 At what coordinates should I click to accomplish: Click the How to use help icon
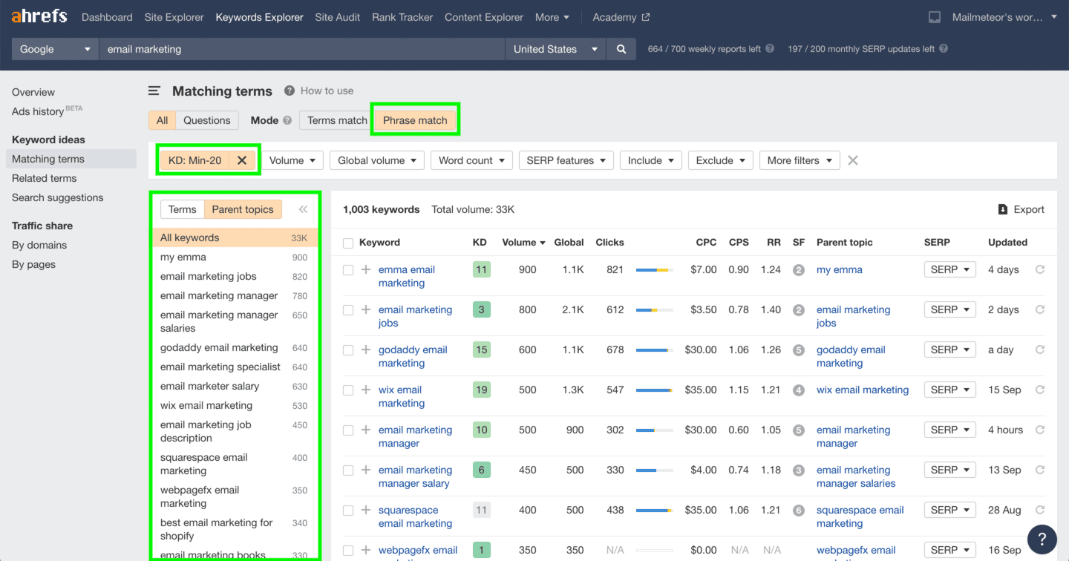(x=290, y=91)
